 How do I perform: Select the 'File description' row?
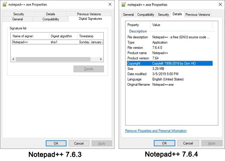[x=170, y=37]
